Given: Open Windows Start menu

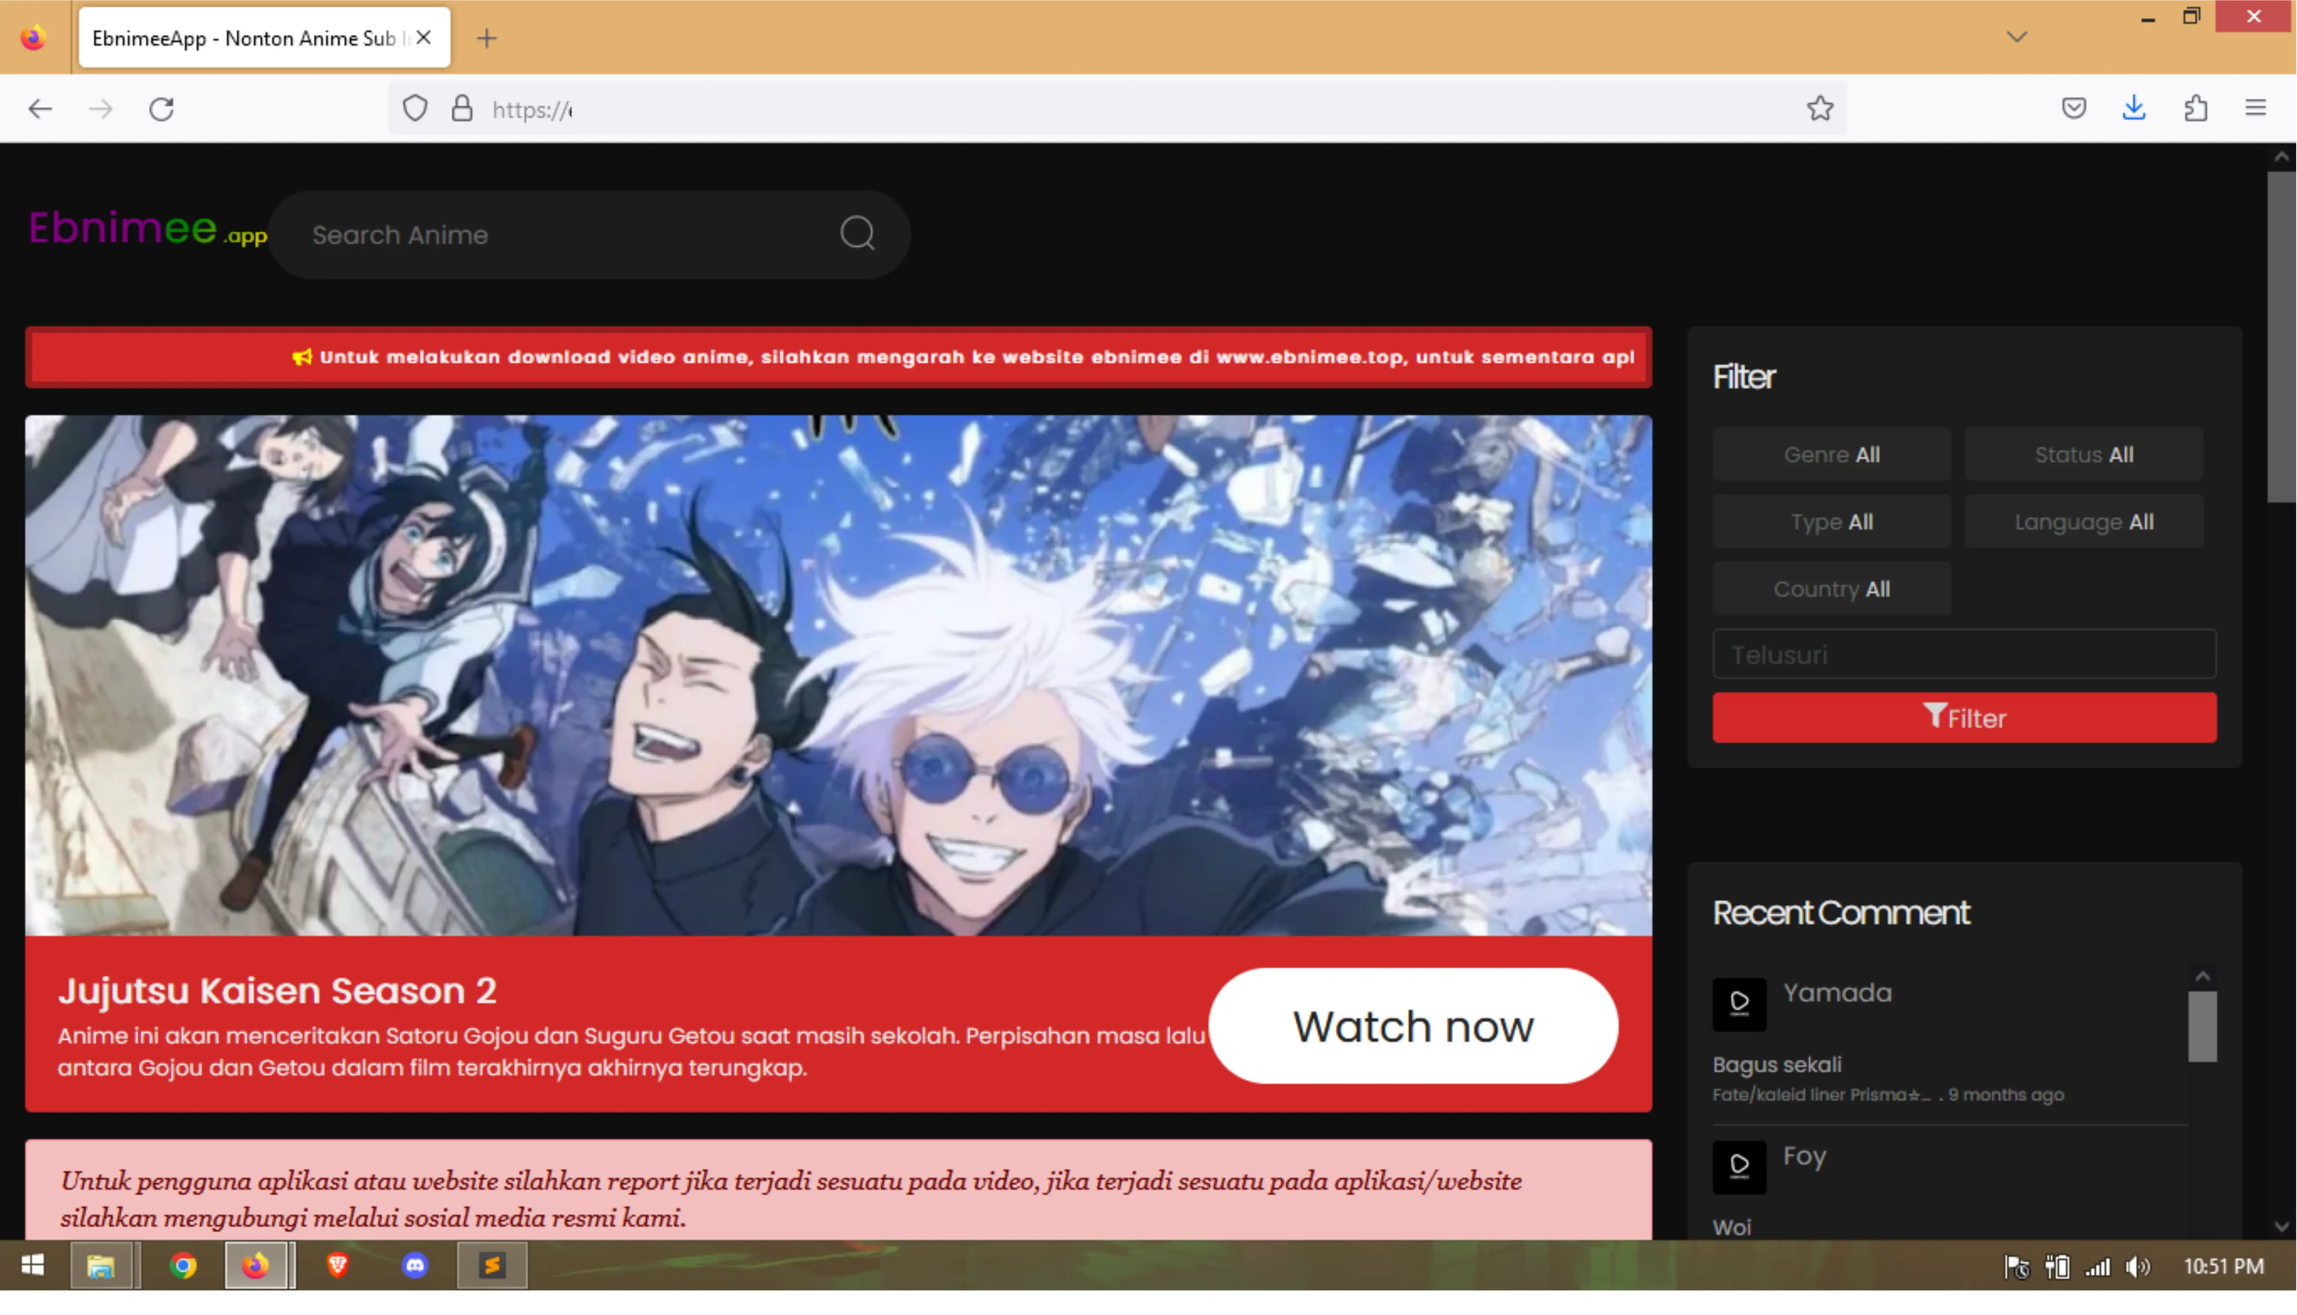Looking at the screenshot, I should (32, 1266).
